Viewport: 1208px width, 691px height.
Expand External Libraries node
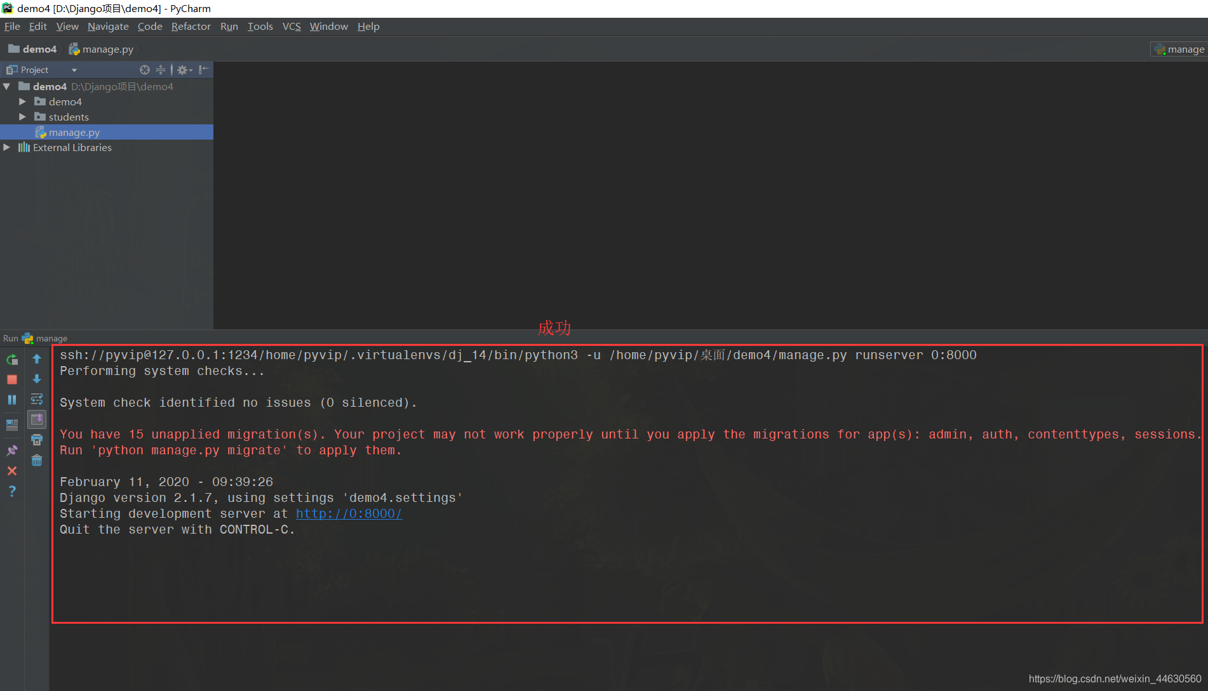click(7, 147)
